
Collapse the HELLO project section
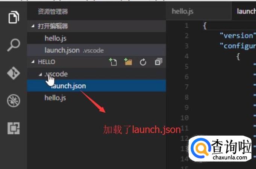coord(33,62)
